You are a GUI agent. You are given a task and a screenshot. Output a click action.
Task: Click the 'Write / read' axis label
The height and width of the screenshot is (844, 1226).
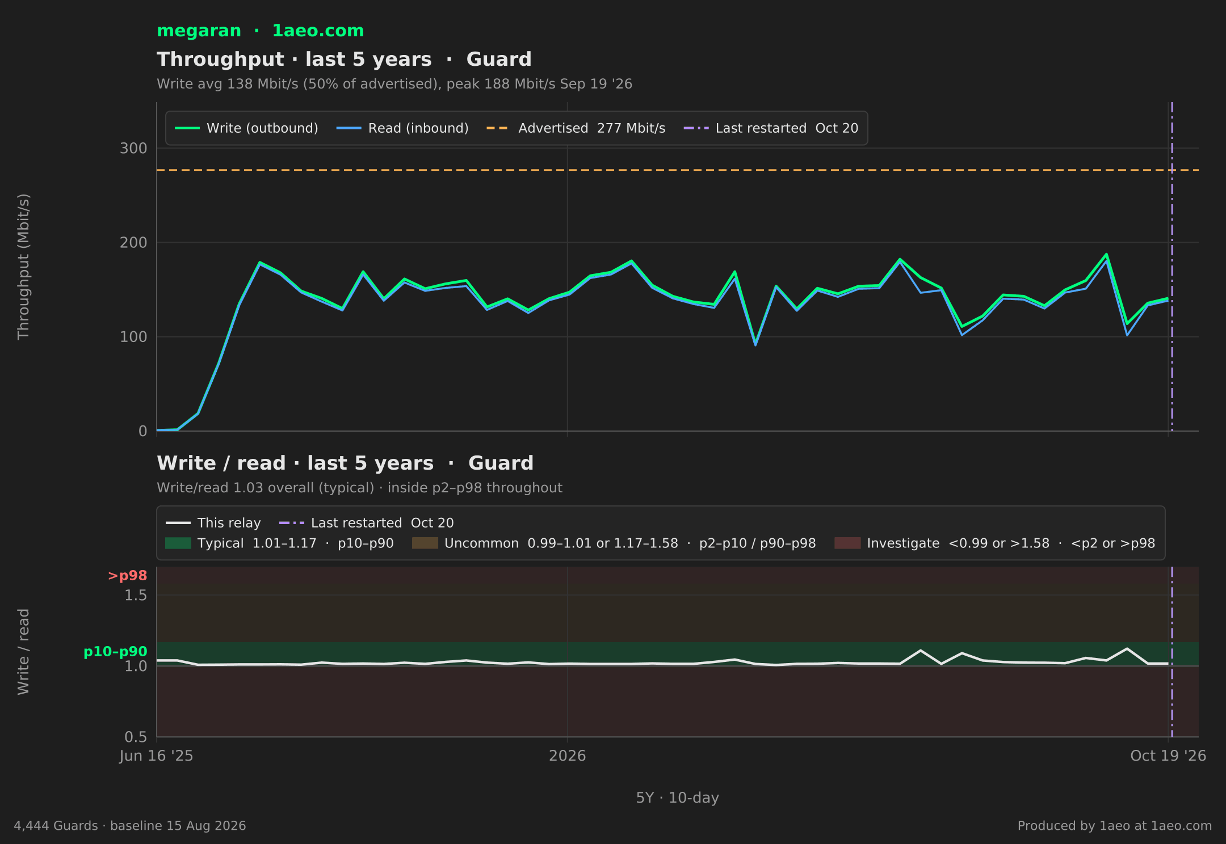23,652
